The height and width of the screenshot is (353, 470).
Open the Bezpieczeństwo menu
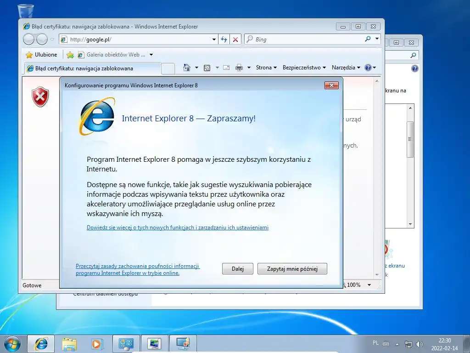[304, 68]
